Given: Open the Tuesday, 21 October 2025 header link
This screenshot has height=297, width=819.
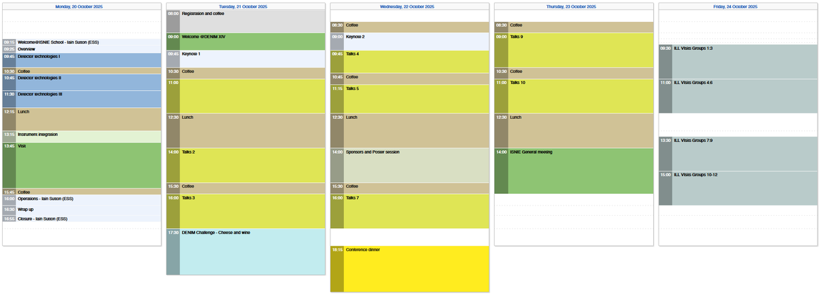Looking at the screenshot, I should pyautogui.click(x=246, y=6).
